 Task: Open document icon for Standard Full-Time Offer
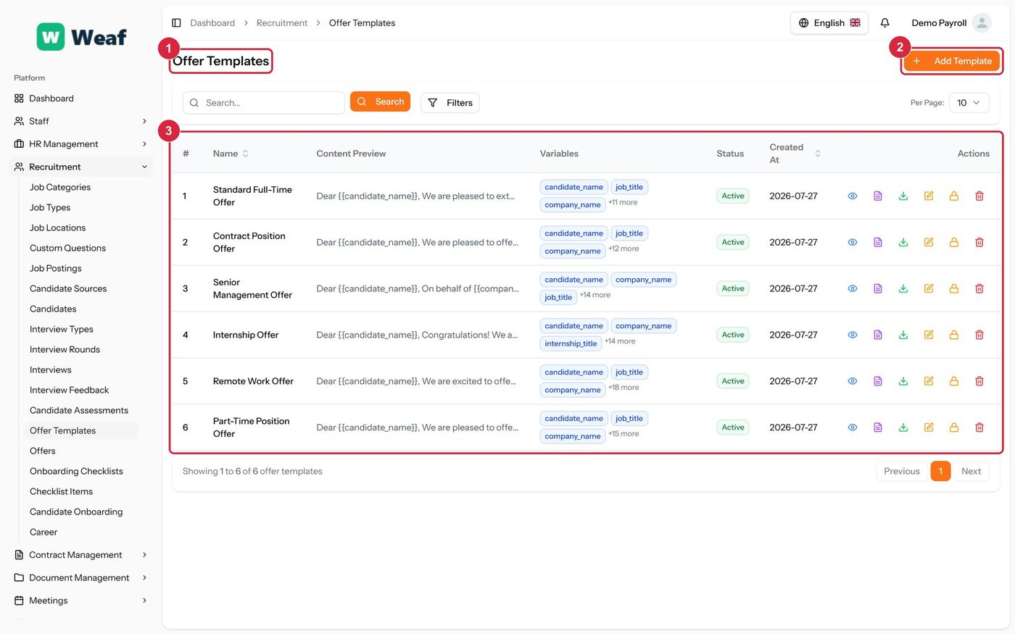point(878,196)
